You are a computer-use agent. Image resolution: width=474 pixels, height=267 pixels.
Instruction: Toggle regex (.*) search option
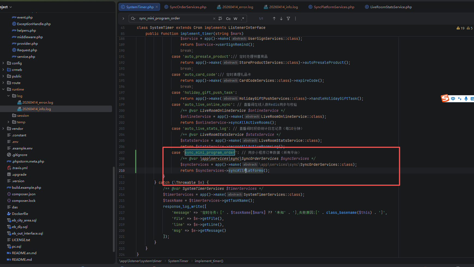(x=242, y=19)
